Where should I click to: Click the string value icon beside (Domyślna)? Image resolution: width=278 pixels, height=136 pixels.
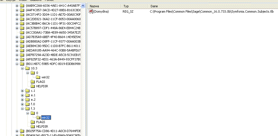(x=91, y=11)
